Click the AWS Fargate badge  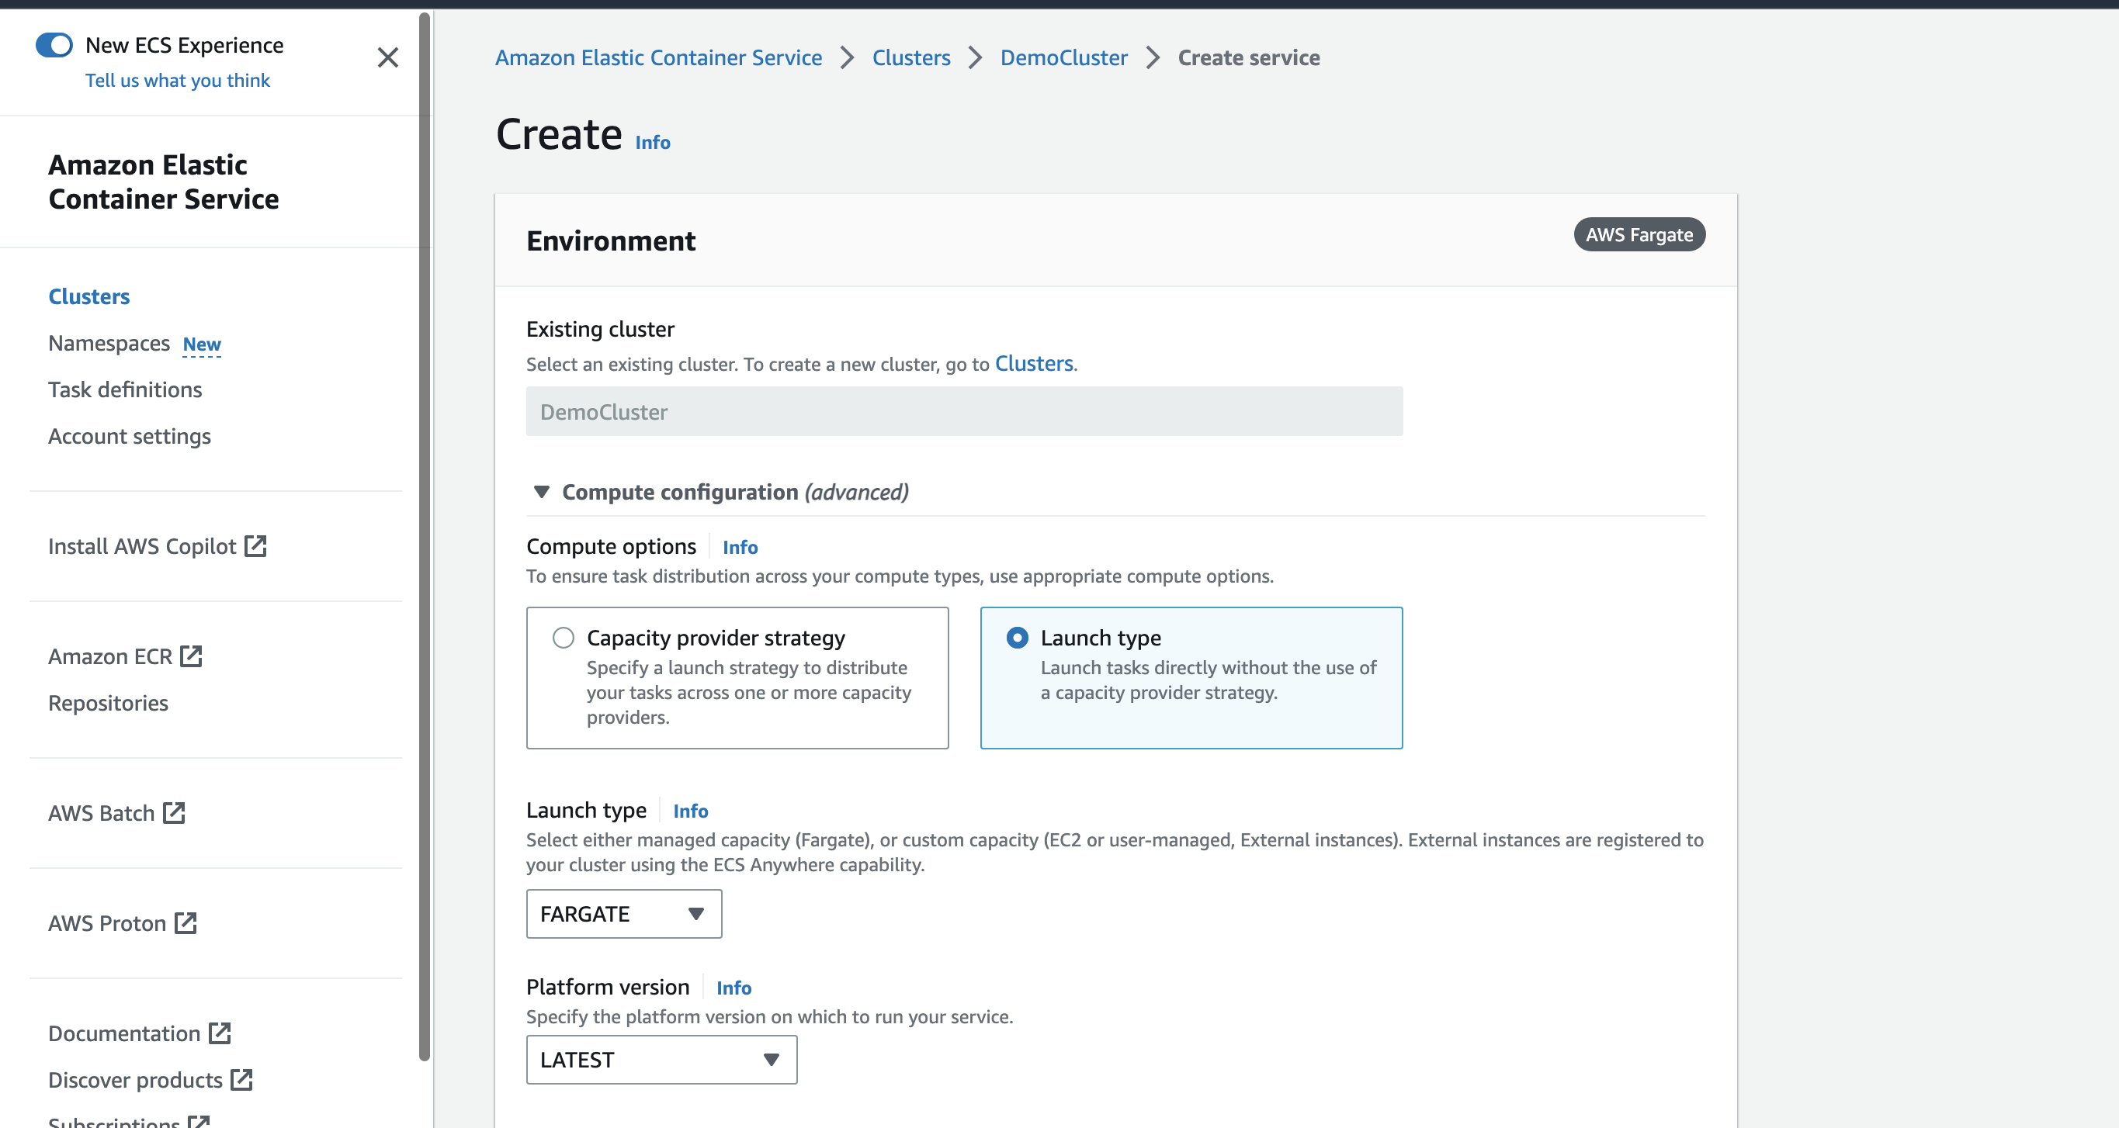click(1639, 235)
